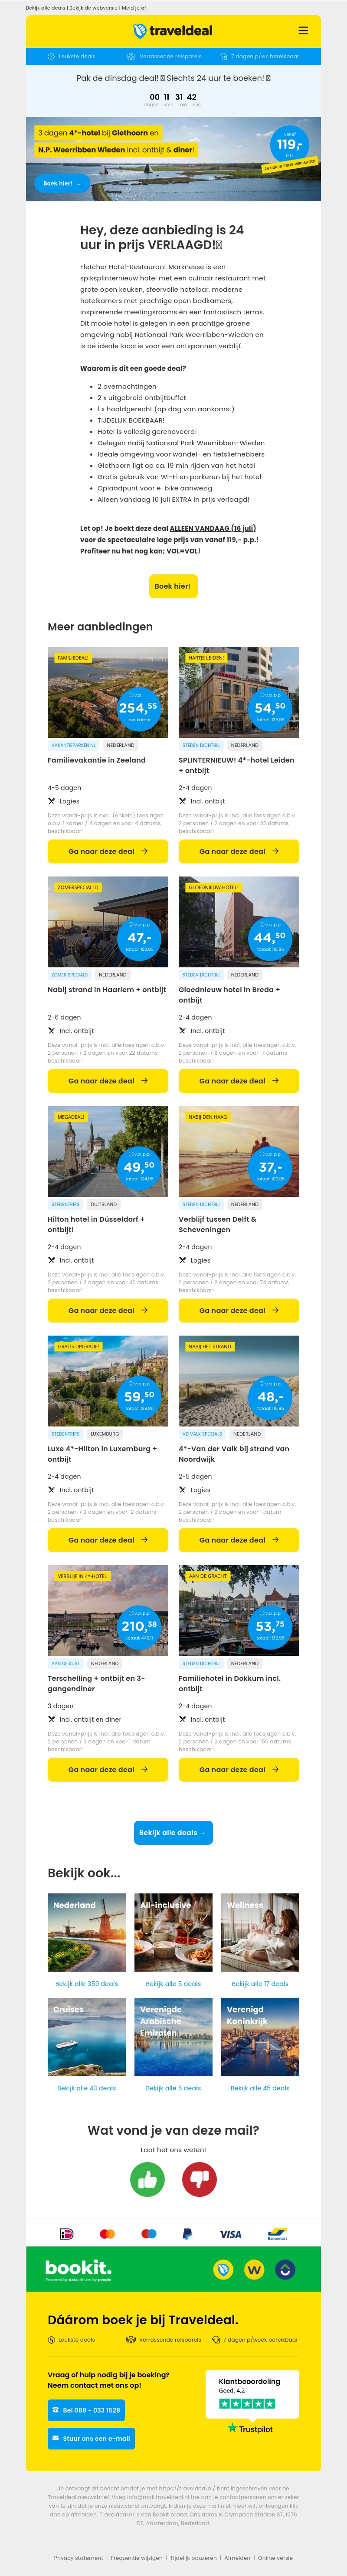Click the Afmelden unsubscribe link

coord(237,2557)
